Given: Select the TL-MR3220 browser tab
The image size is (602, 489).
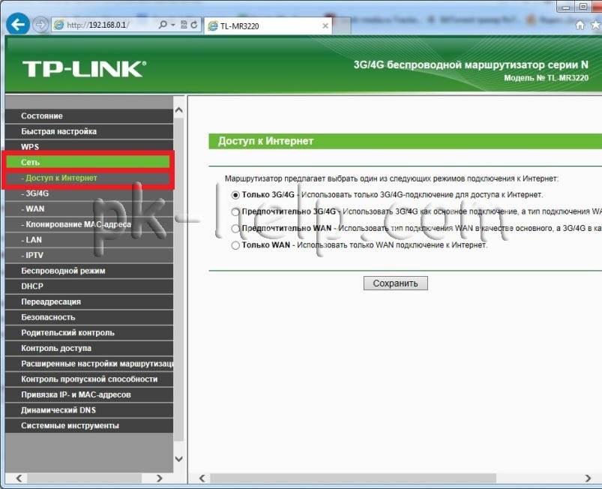Looking at the screenshot, I should 268,25.
